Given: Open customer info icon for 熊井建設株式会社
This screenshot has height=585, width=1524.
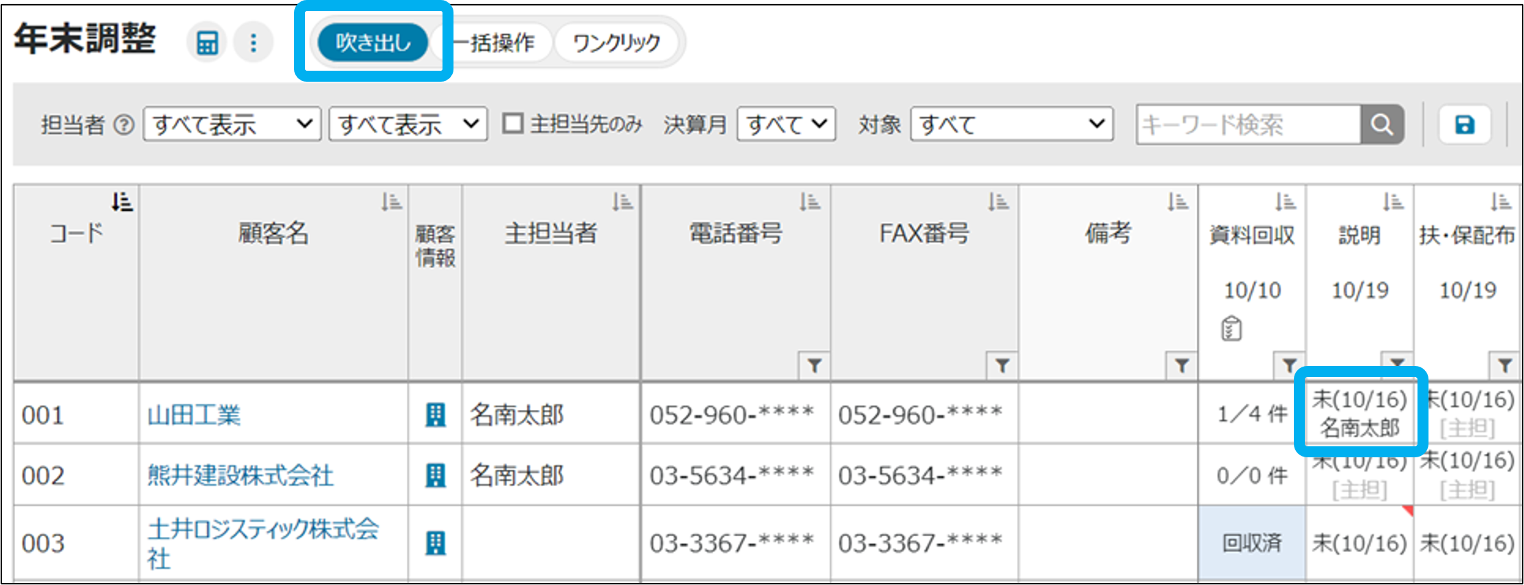Looking at the screenshot, I should (435, 475).
